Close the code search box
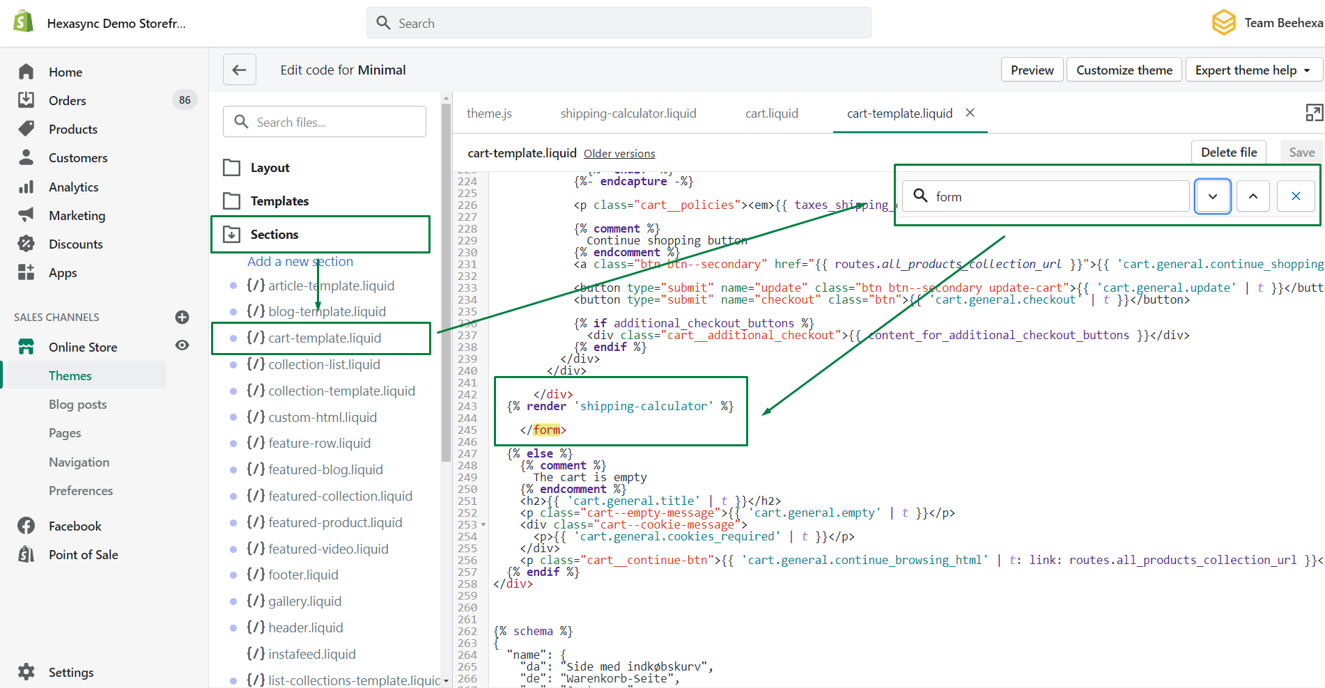 click(1296, 196)
